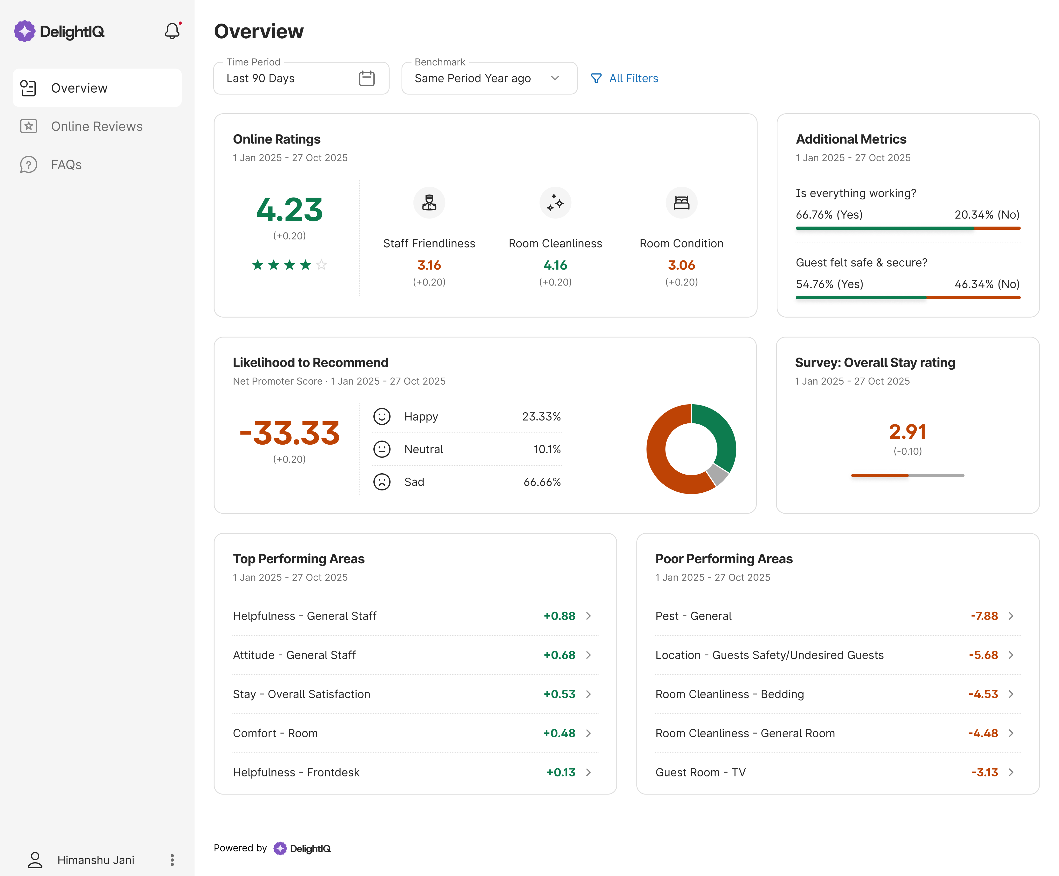
Task: Open user options three-dot menu
Action: click(x=172, y=860)
